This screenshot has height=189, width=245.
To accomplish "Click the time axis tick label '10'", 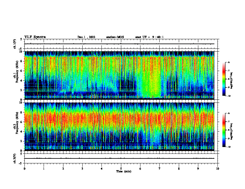I will (x=217, y=169).
